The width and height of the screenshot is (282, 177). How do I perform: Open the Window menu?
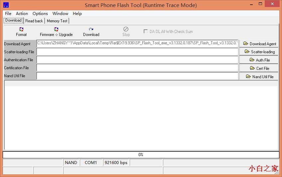(x=61, y=14)
